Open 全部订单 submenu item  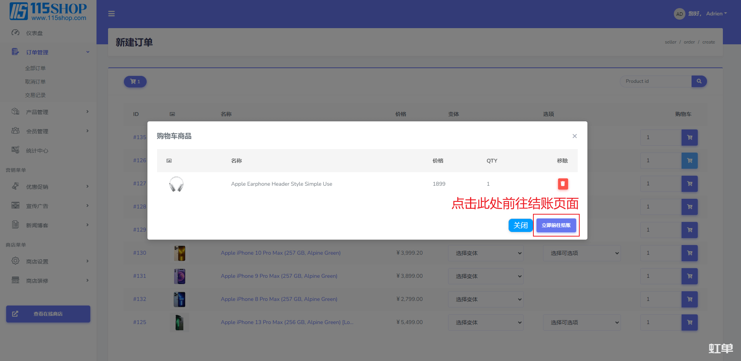tap(36, 68)
